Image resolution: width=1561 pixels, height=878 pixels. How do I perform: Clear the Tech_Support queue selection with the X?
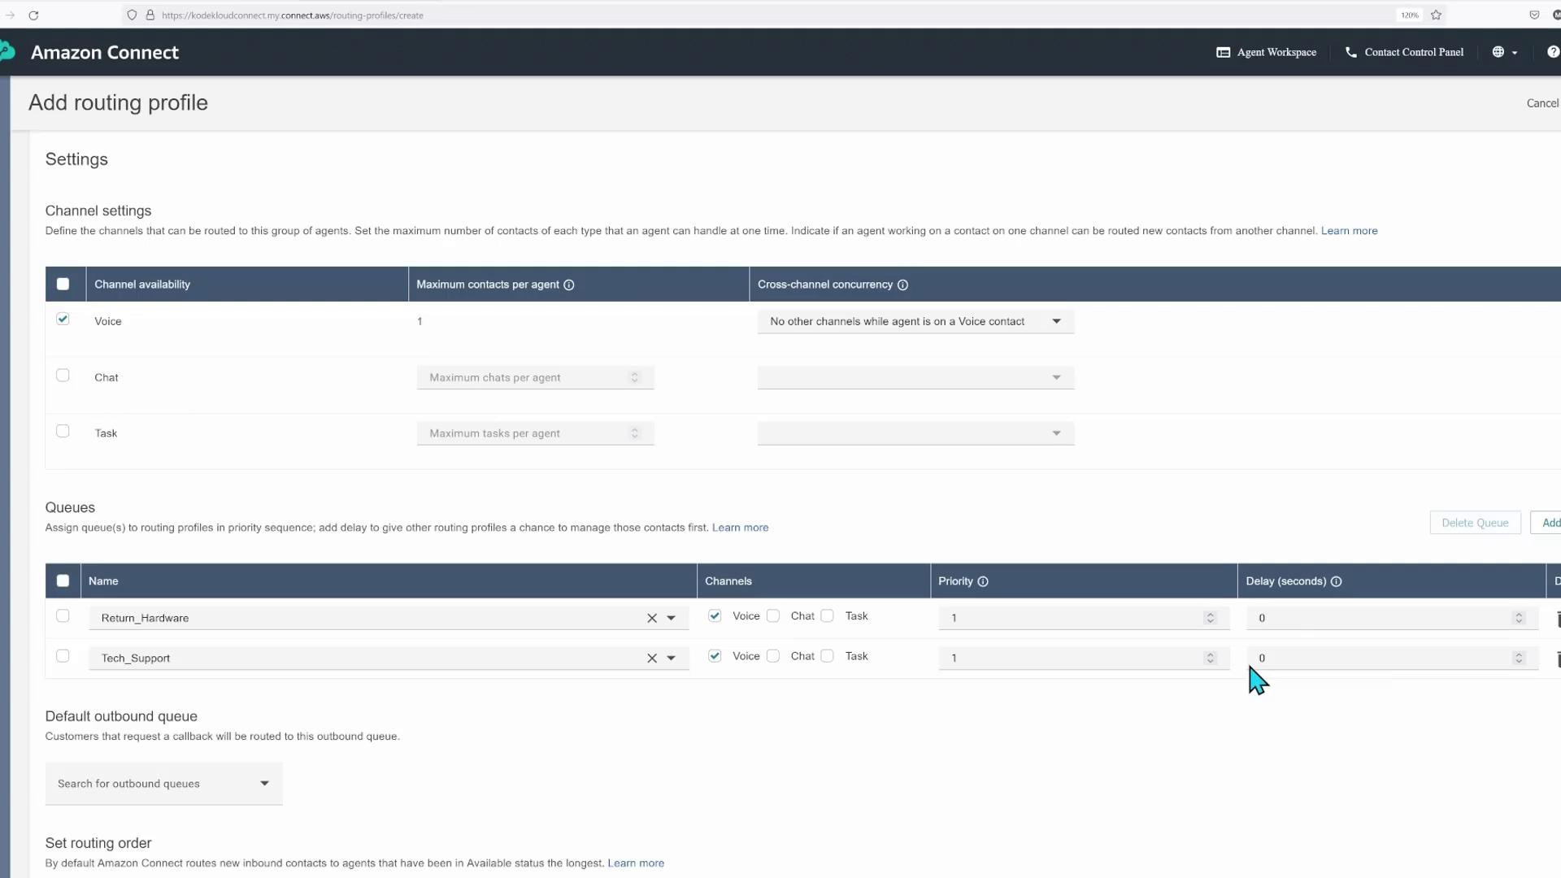[x=651, y=658]
